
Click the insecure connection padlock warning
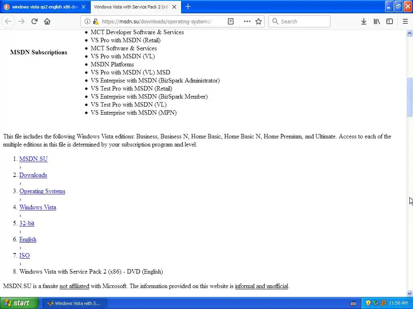[x=96, y=21]
